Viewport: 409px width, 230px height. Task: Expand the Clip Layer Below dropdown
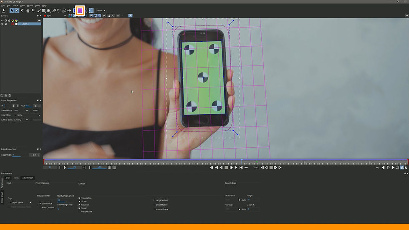click(x=20, y=202)
